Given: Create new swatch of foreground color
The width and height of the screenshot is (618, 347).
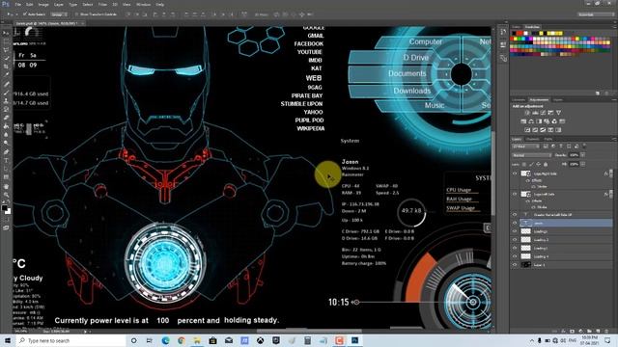Looking at the screenshot, I should pos(598,93).
